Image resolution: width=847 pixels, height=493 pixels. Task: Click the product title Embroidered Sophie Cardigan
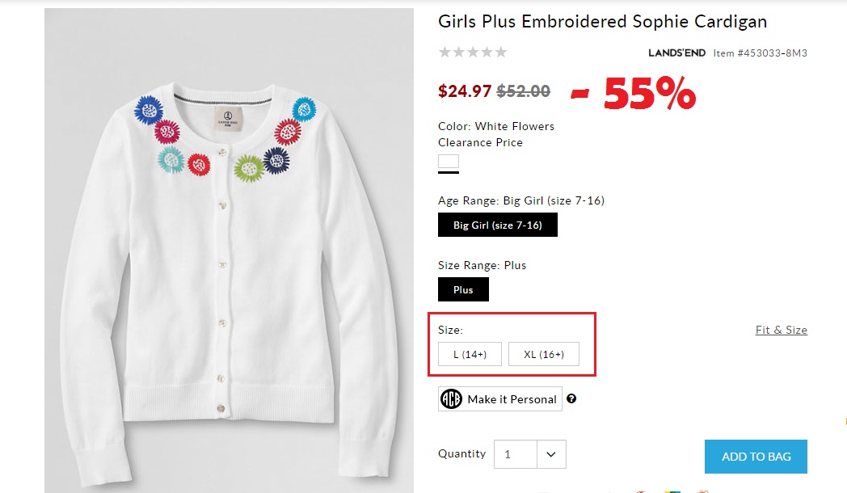(x=602, y=22)
